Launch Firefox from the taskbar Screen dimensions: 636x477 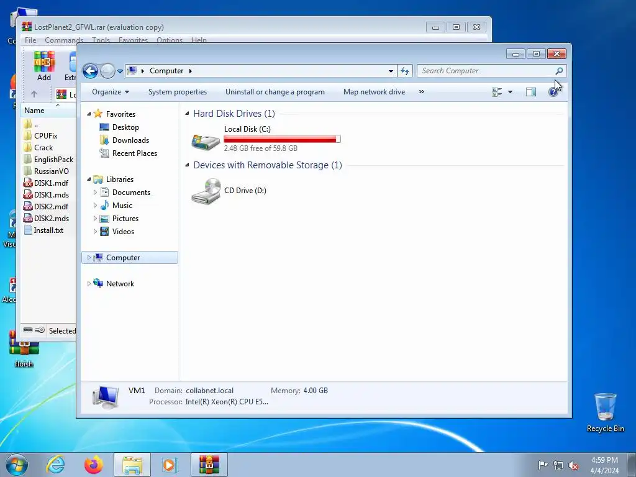click(94, 465)
